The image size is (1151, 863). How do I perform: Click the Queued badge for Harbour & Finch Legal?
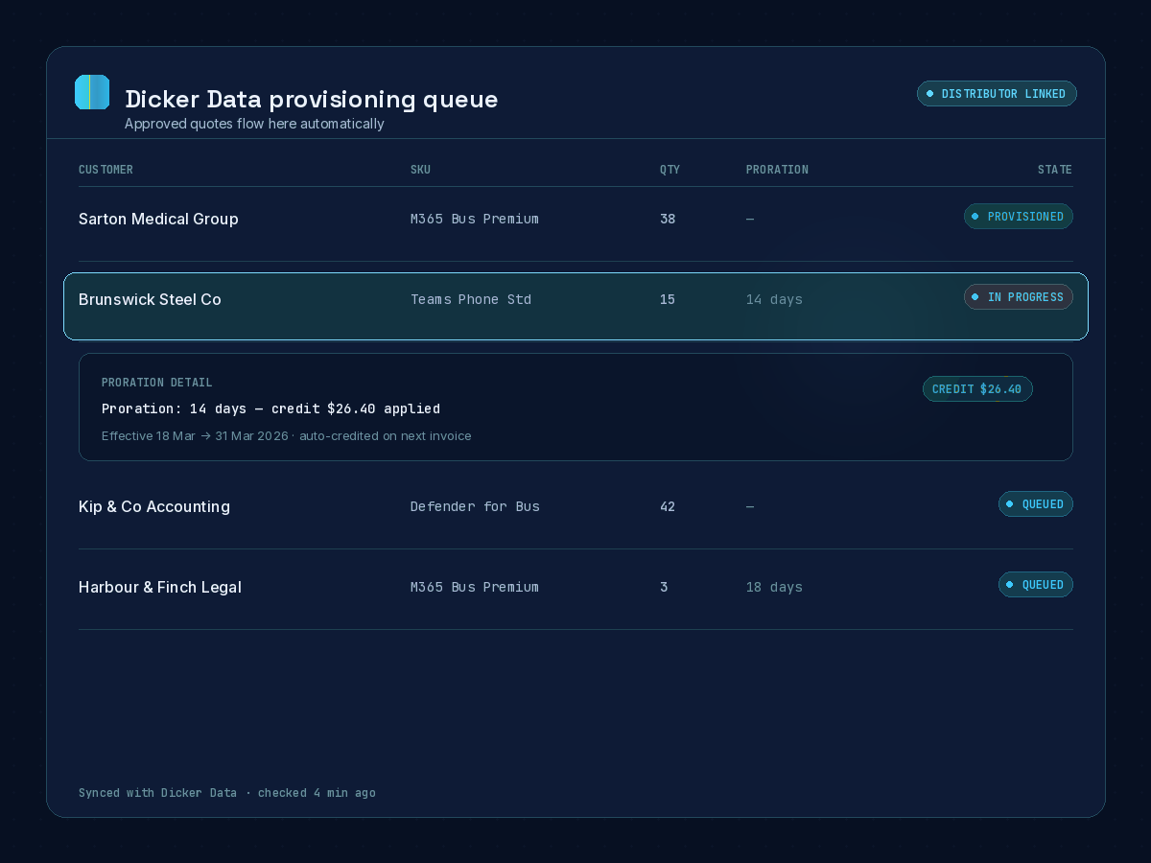coord(1035,585)
